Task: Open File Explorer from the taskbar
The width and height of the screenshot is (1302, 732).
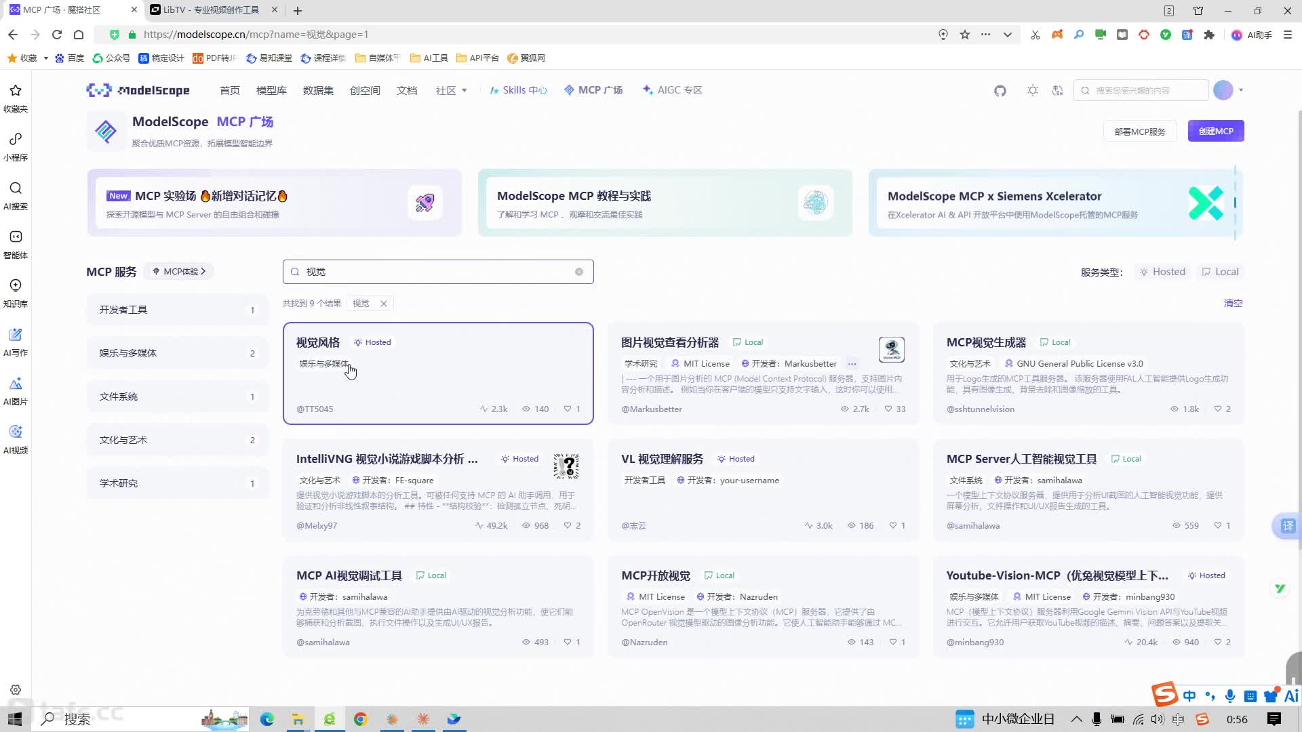Action: (298, 719)
